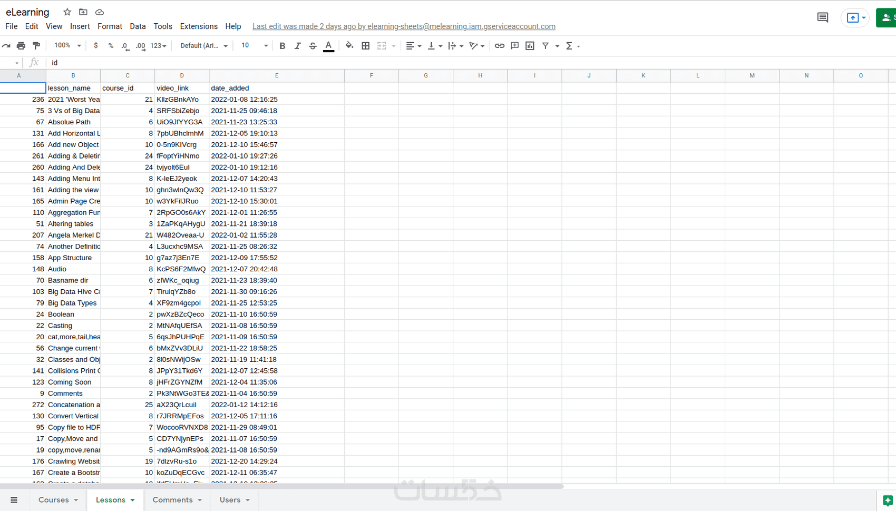
Task: Toggle Strikethrough on selected text
Action: (x=313, y=46)
